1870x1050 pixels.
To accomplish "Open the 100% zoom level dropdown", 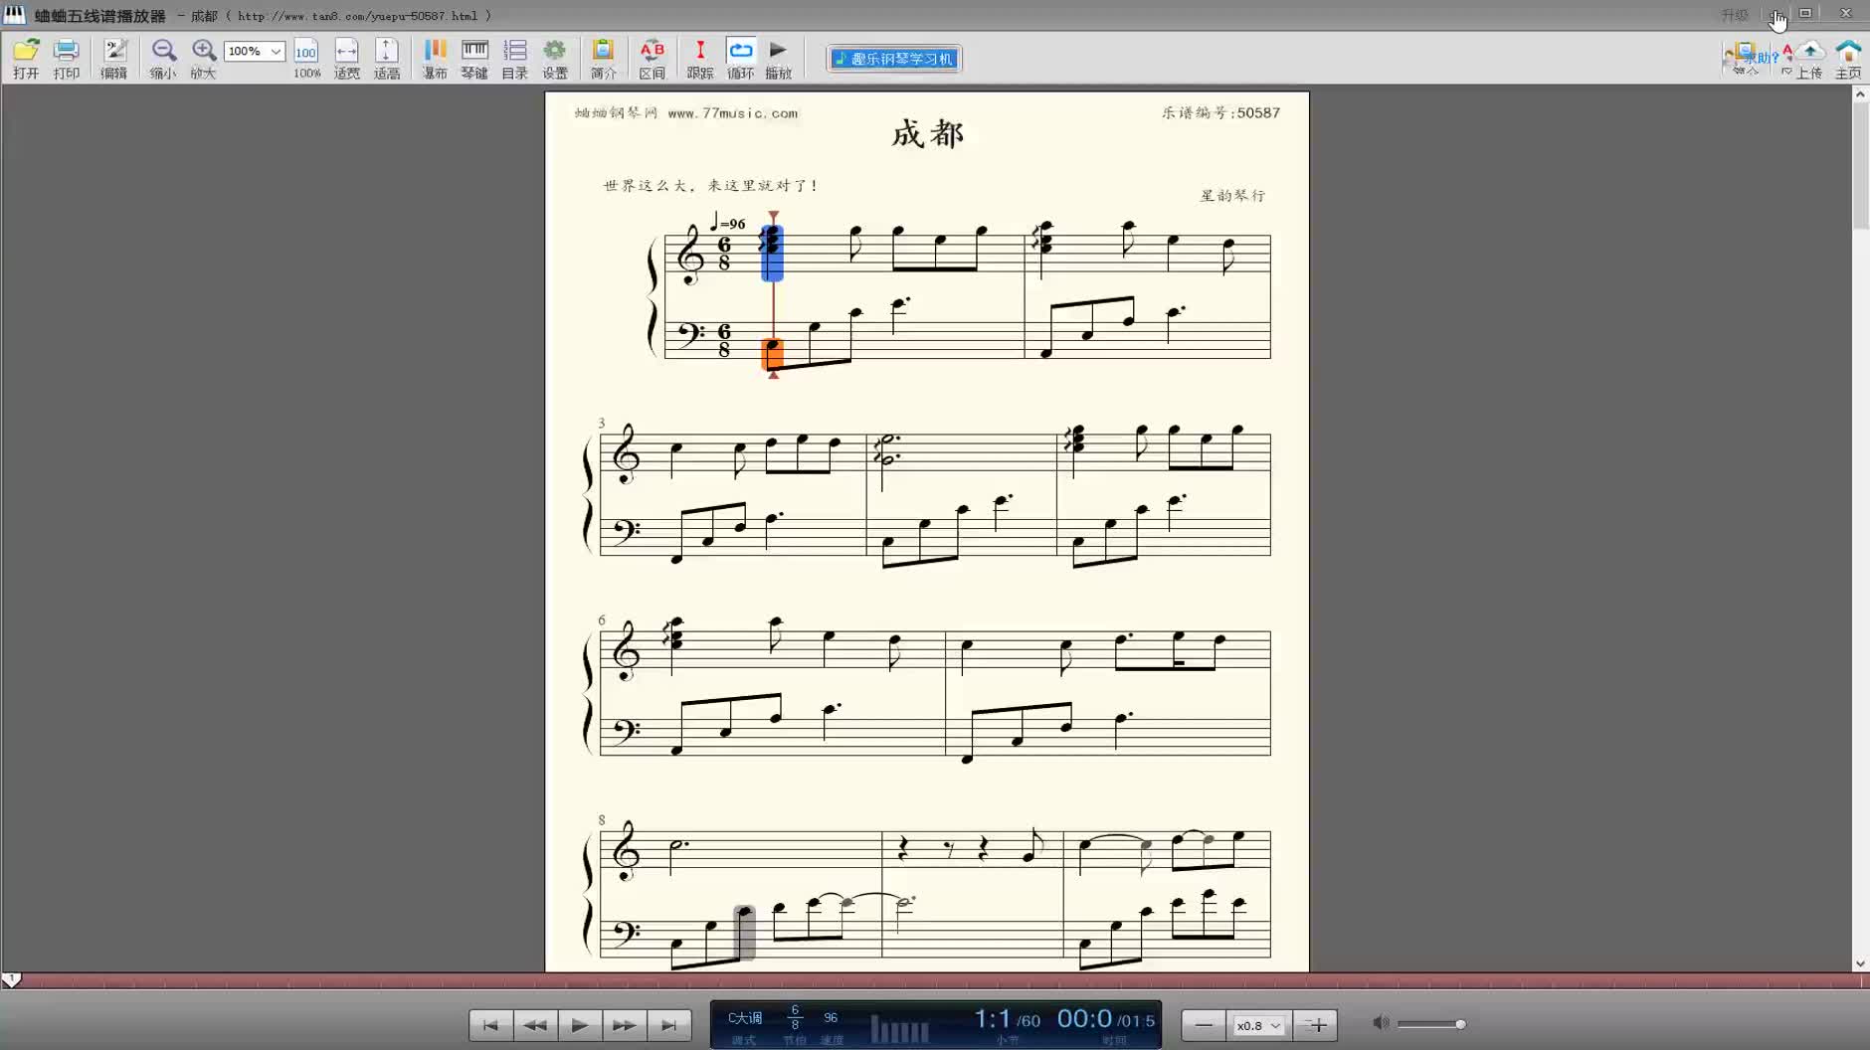I will coord(255,51).
